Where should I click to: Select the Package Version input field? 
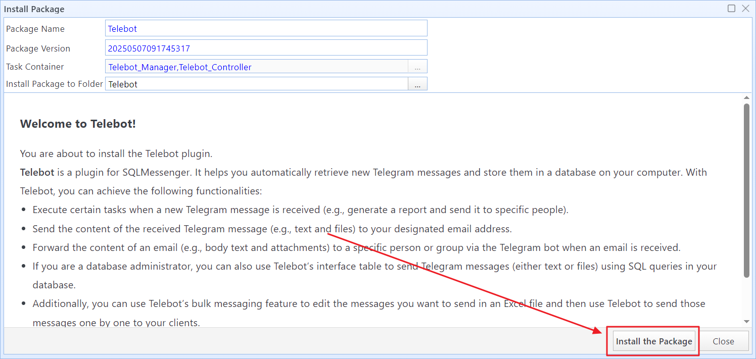(266, 48)
